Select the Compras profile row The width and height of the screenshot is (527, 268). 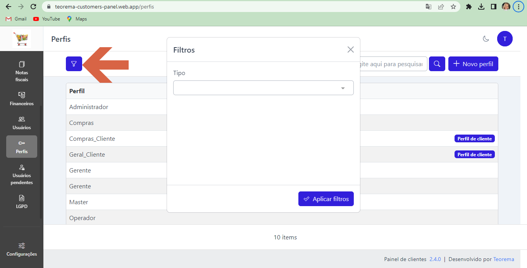pyautogui.click(x=282, y=123)
